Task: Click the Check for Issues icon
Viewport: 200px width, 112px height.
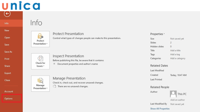Action: coord(40,58)
